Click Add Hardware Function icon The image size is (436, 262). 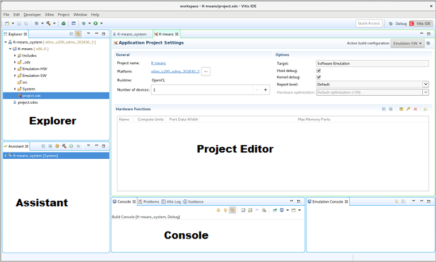coord(401,109)
